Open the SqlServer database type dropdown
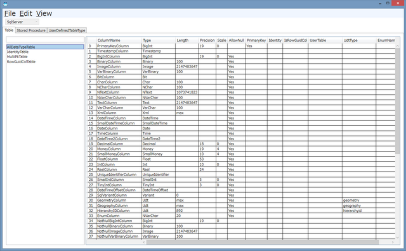Screen dimensions: 406x251 click(x=22, y=22)
